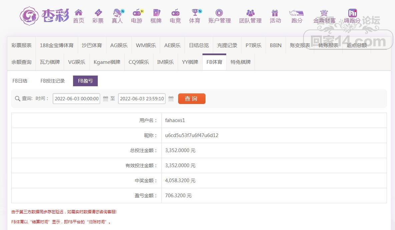Click the end time input field
This screenshot has width=395, height=230.
pyautogui.click(x=142, y=99)
